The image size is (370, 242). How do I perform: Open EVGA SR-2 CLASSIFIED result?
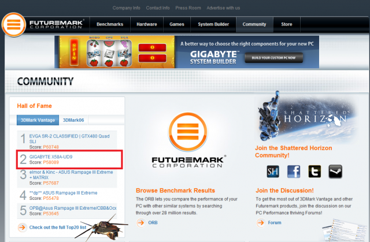(x=69, y=139)
